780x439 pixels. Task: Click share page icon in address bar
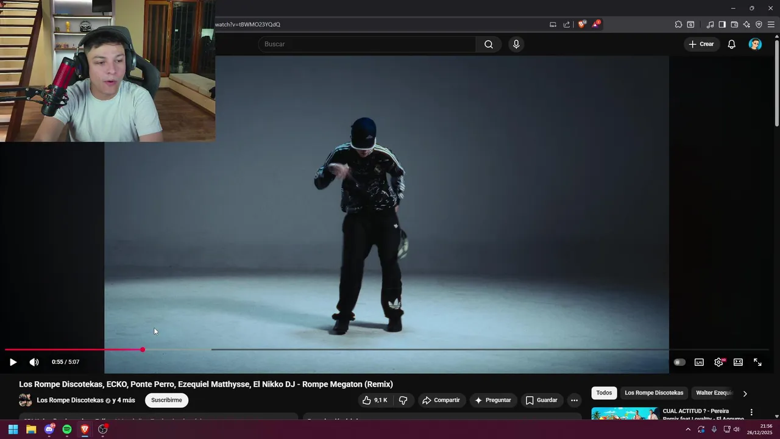tap(567, 24)
